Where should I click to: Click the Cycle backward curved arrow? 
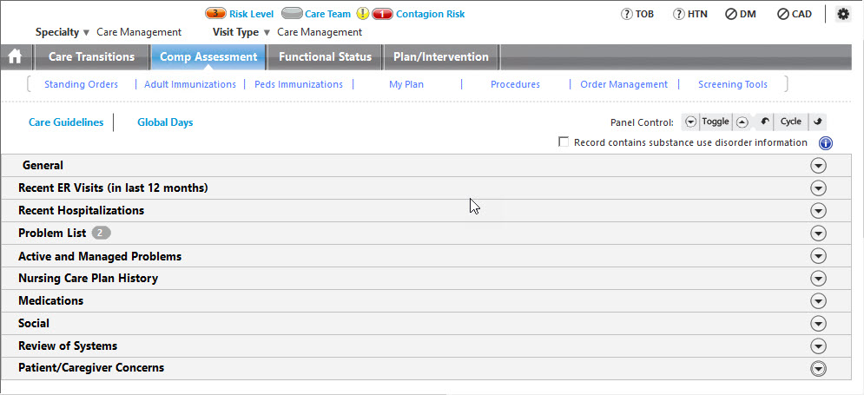(x=765, y=122)
